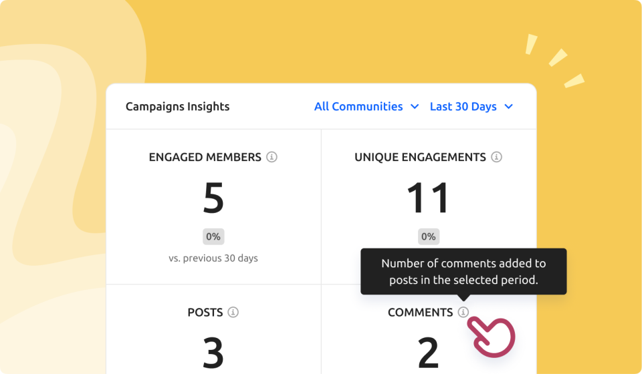Click the Campaigns Insights heading
642x374 pixels.
177,107
